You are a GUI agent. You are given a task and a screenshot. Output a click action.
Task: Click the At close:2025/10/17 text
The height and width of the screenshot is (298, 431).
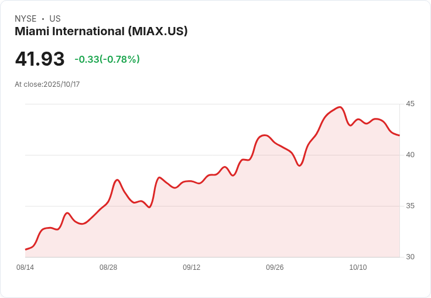(47, 84)
